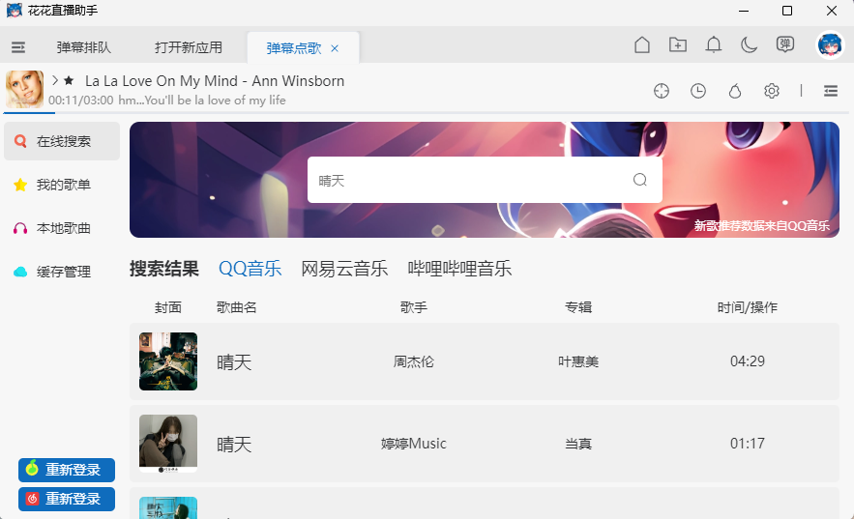Image resolution: width=854 pixels, height=519 pixels.
Task: Click the lyric line under song title
Action: pos(202,101)
